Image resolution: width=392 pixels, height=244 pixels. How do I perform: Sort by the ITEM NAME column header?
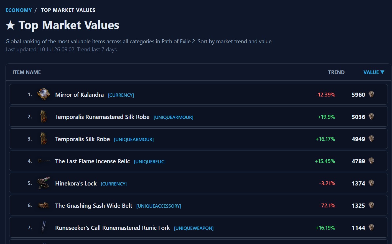click(x=27, y=72)
